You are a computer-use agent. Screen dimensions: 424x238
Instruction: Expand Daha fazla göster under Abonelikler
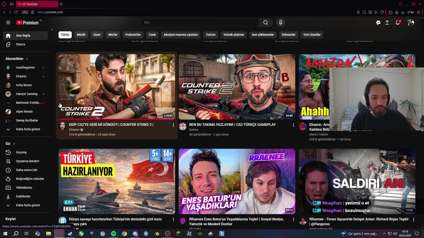(26, 129)
